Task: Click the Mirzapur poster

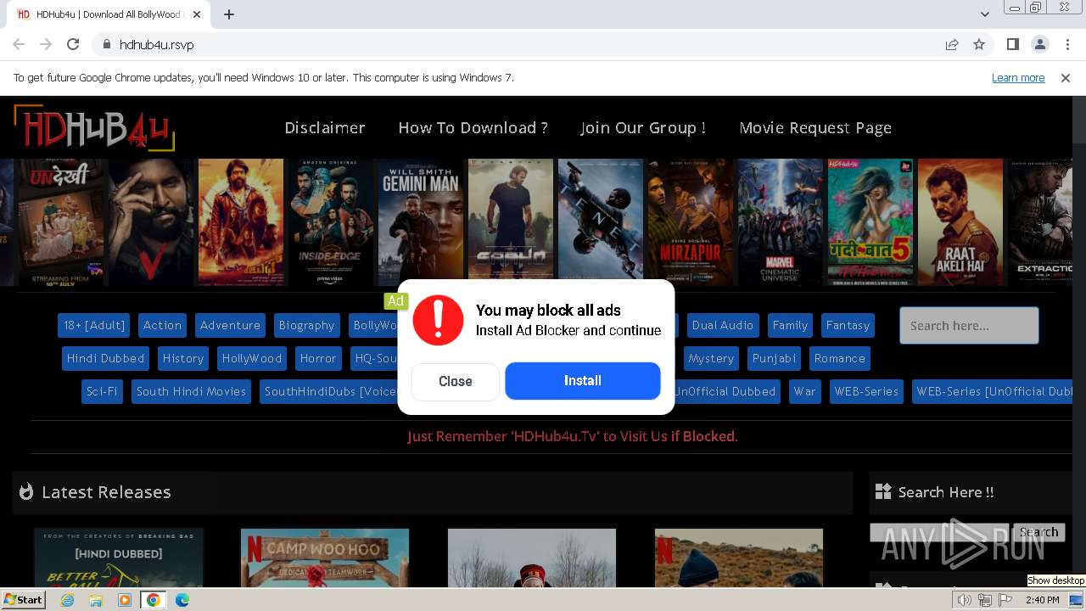Action: pyautogui.click(x=691, y=222)
